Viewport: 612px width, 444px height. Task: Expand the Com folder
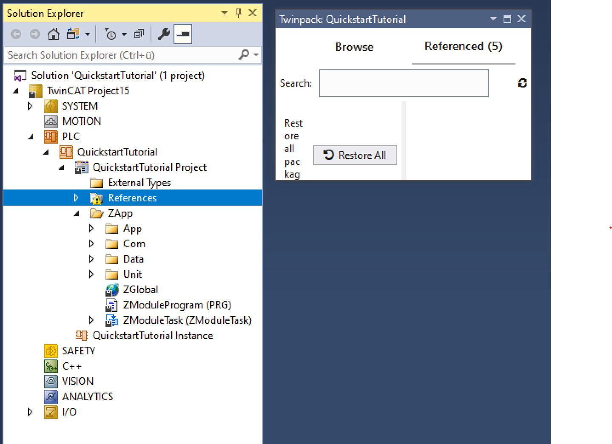91,243
